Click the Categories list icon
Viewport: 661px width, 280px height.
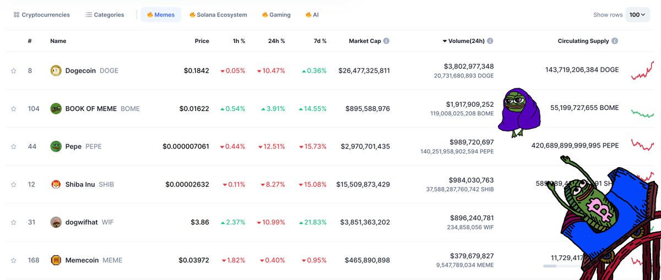pos(89,15)
